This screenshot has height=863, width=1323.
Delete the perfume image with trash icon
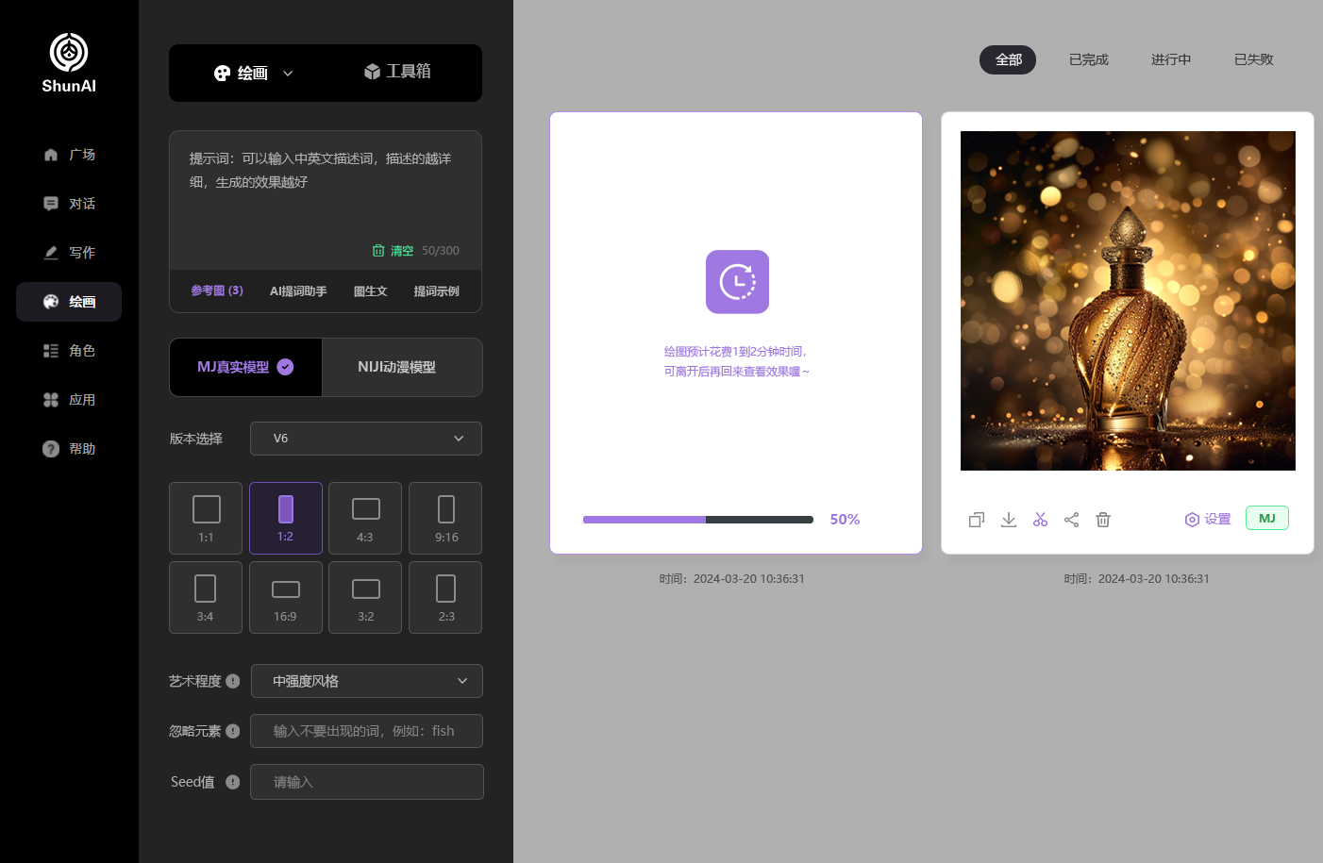[x=1103, y=520]
